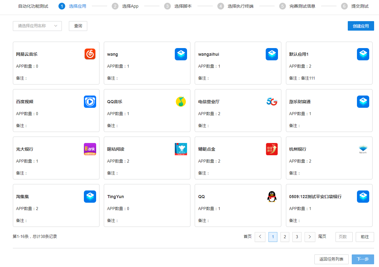Click the 下一步 next step button
The height and width of the screenshot is (267, 379).
click(363, 259)
